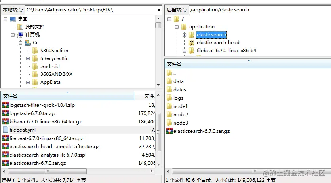Click the remote data folder icon
331x183 pixels.
169,81
